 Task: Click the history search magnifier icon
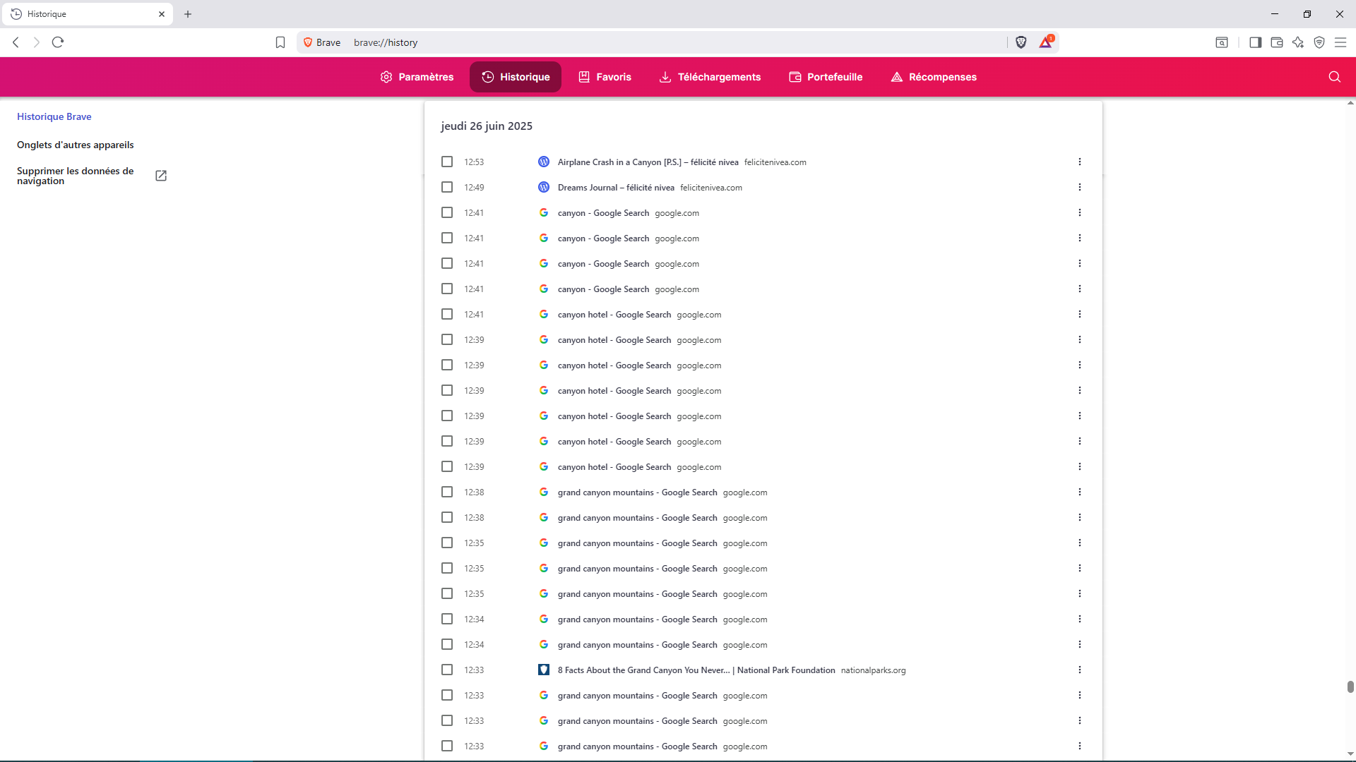click(x=1334, y=77)
